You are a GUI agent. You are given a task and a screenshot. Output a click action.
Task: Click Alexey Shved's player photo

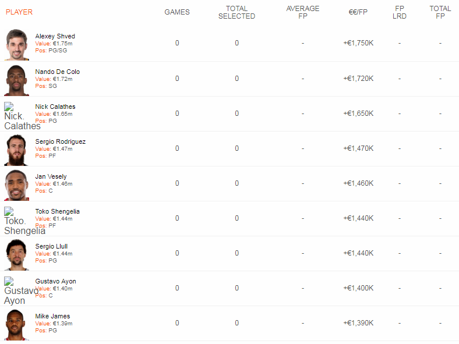click(17, 44)
